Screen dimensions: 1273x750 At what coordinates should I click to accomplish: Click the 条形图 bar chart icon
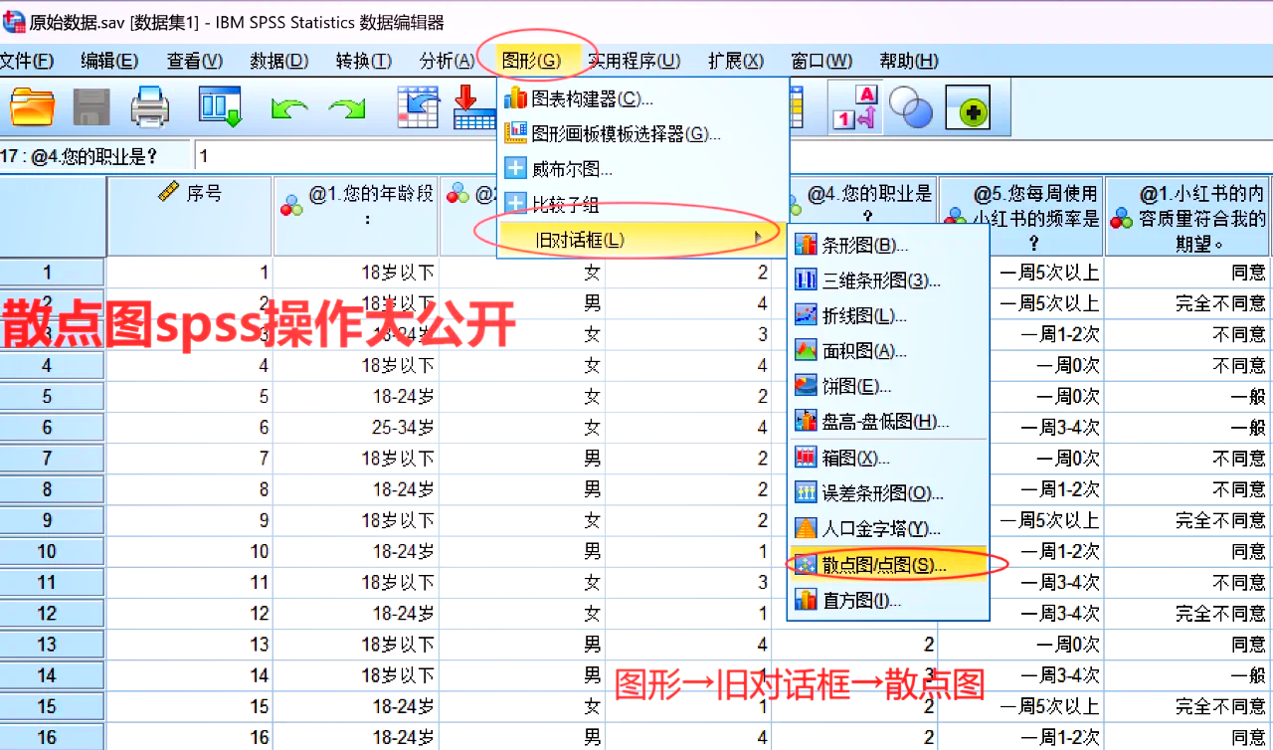tap(806, 245)
